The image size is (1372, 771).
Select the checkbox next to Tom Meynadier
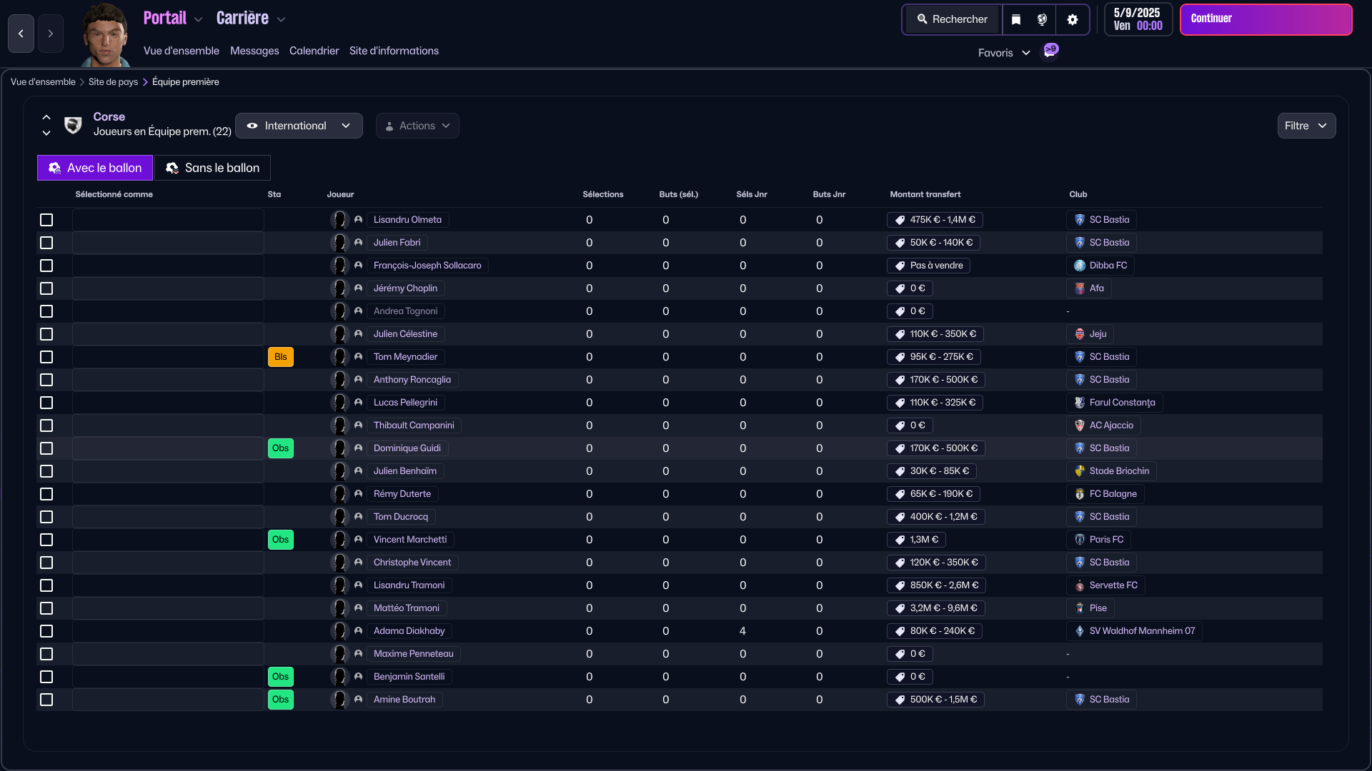(x=46, y=357)
